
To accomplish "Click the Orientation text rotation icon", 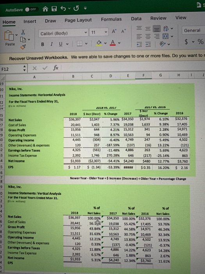I will click(162, 44).
